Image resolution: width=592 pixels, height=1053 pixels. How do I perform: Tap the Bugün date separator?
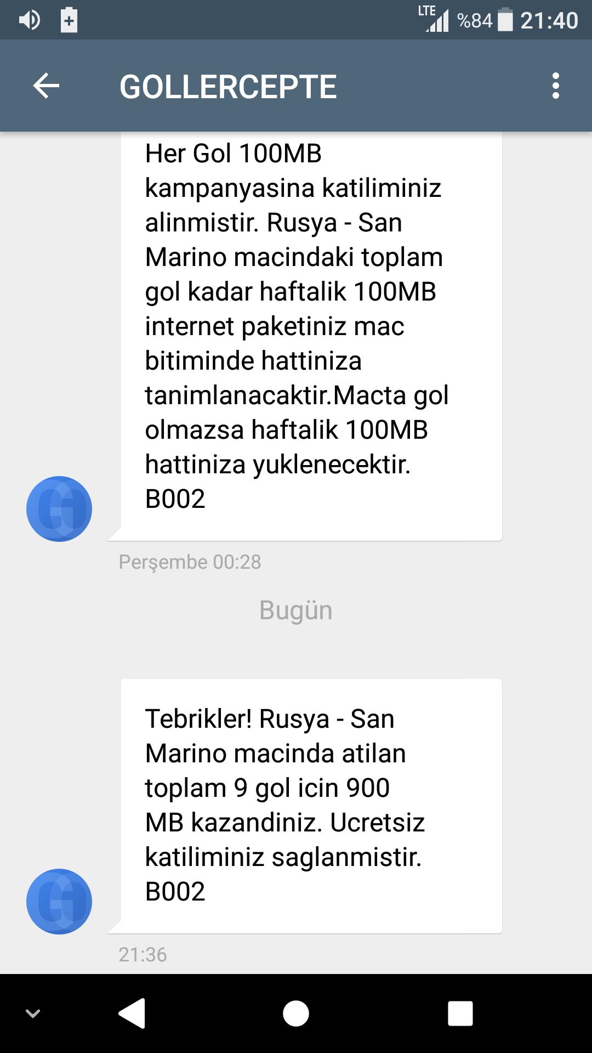(x=296, y=610)
